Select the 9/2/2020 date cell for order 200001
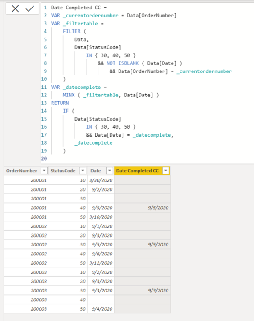 pos(101,189)
